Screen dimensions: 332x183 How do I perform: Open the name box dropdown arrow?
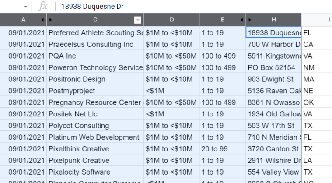[26, 7]
